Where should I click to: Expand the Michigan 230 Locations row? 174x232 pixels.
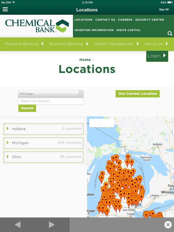click(x=44, y=143)
